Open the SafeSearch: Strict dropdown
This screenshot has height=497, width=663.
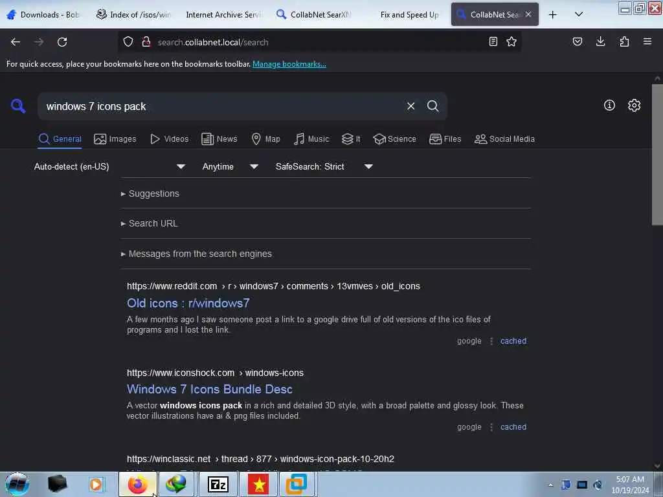pos(324,166)
